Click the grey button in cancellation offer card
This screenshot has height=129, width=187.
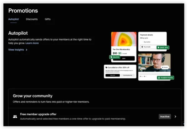click(127, 75)
